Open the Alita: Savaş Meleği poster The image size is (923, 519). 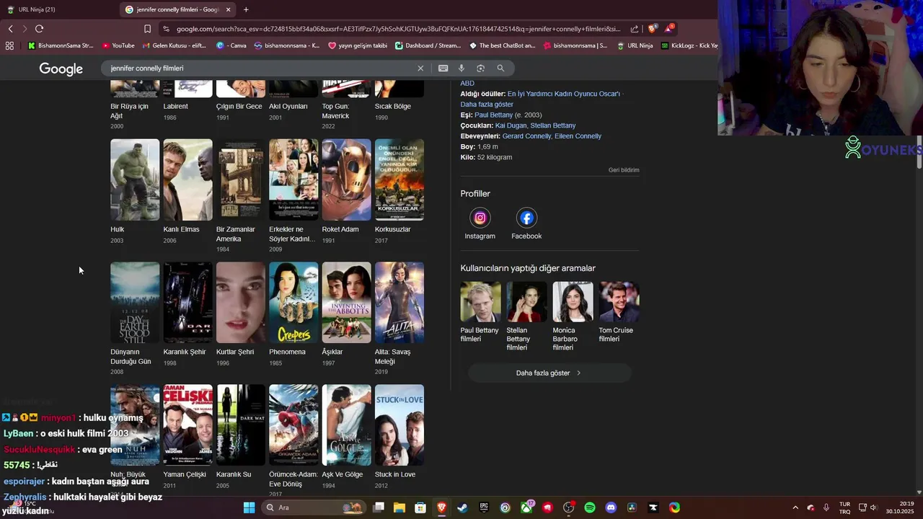pyautogui.click(x=399, y=302)
